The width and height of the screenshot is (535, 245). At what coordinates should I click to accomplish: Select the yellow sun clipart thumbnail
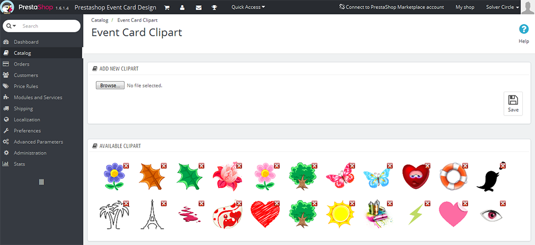(x=340, y=215)
